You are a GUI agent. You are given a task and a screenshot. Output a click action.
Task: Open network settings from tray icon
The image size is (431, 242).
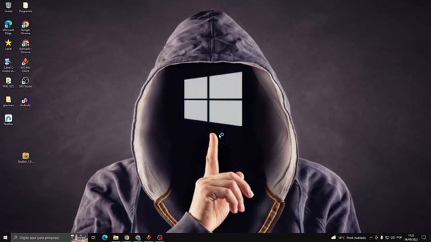[x=387, y=237]
